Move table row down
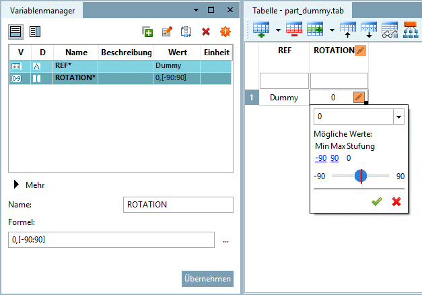The width and height of the screenshot is (422, 295). coord(369,30)
